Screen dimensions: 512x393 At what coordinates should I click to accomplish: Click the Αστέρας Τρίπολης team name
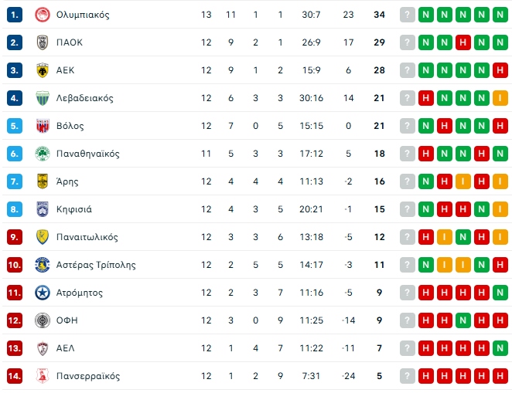[96, 265]
